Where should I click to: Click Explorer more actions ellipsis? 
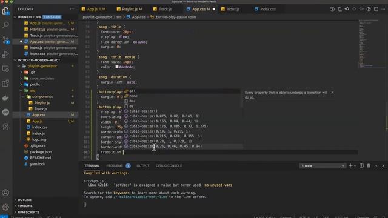[x=72, y=9]
